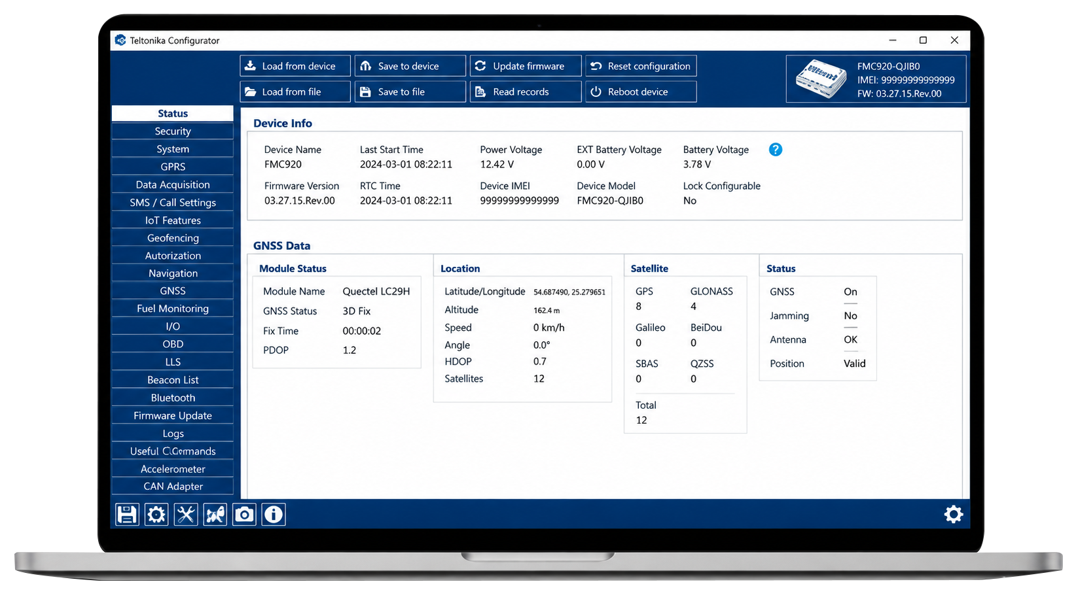Open Autorization section

pyautogui.click(x=173, y=256)
